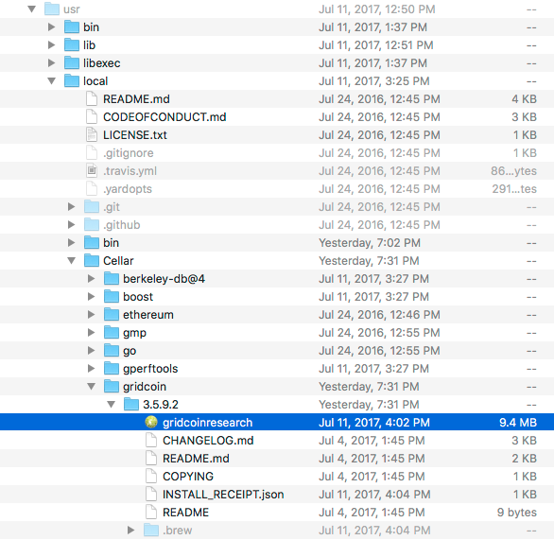This screenshot has width=554, height=540.
Task: Select the README file name showing 9 bytes
Action: tap(185, 513)
